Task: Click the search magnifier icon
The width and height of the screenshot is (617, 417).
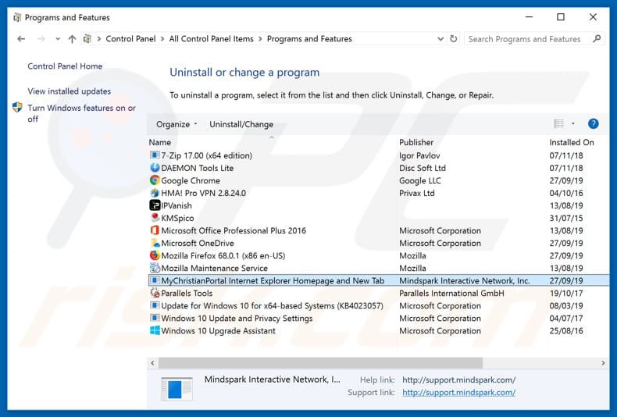Action: pos(597,38)
